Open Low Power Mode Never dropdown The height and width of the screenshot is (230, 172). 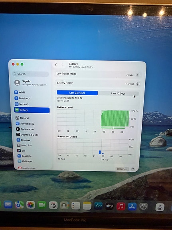(132, 75)
